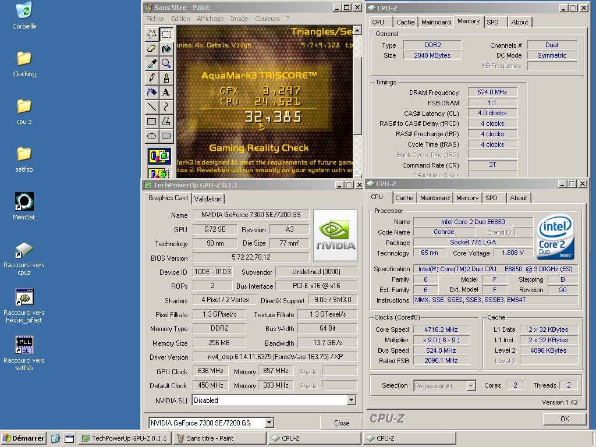
Task: Click the DRAM Frequency value 524.0 MHz
Action: click(492, 92)
